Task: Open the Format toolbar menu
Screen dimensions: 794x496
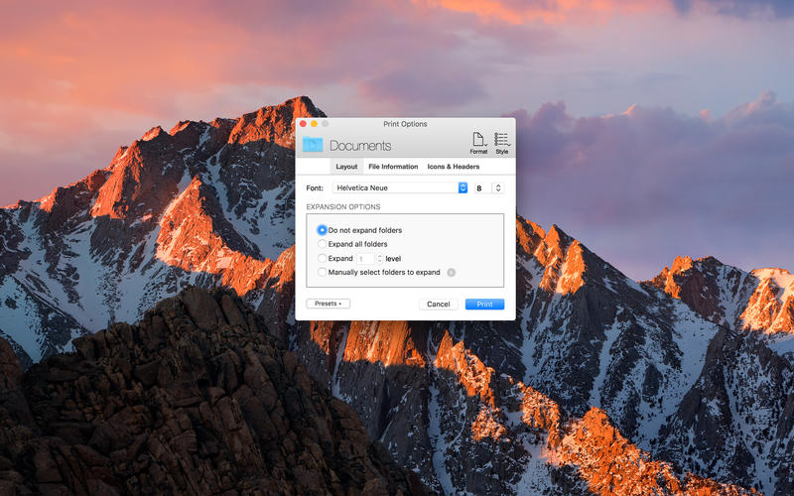Action: 478,143
